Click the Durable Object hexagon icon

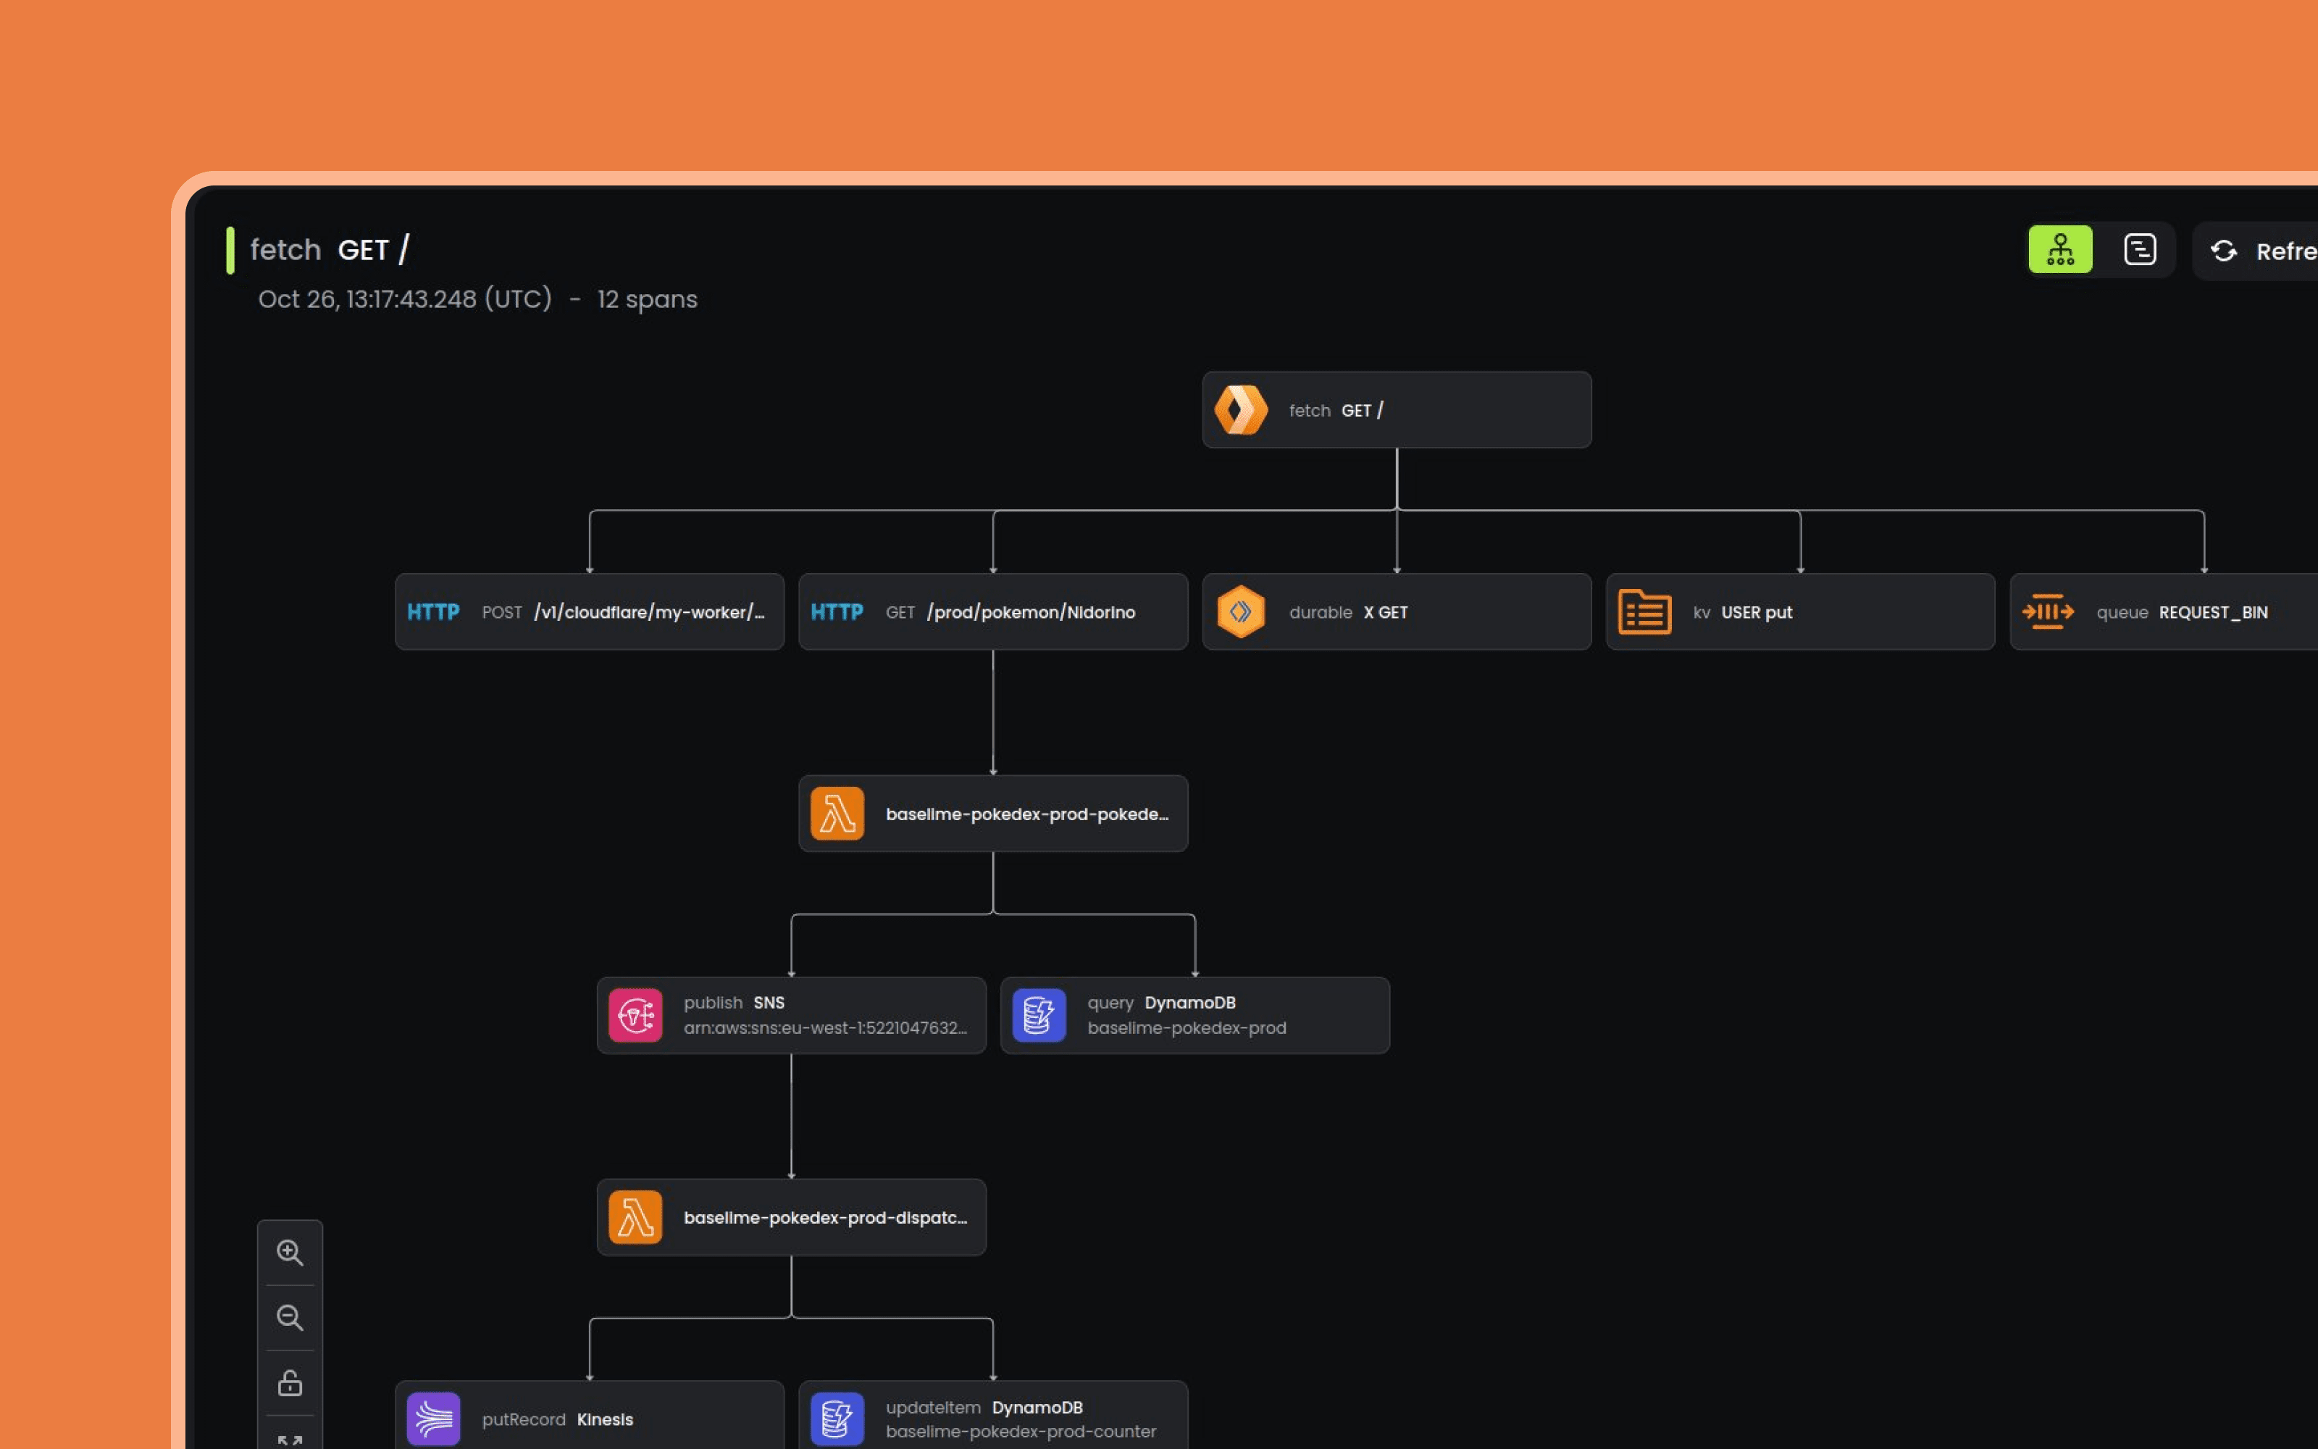pos(1240,611)
